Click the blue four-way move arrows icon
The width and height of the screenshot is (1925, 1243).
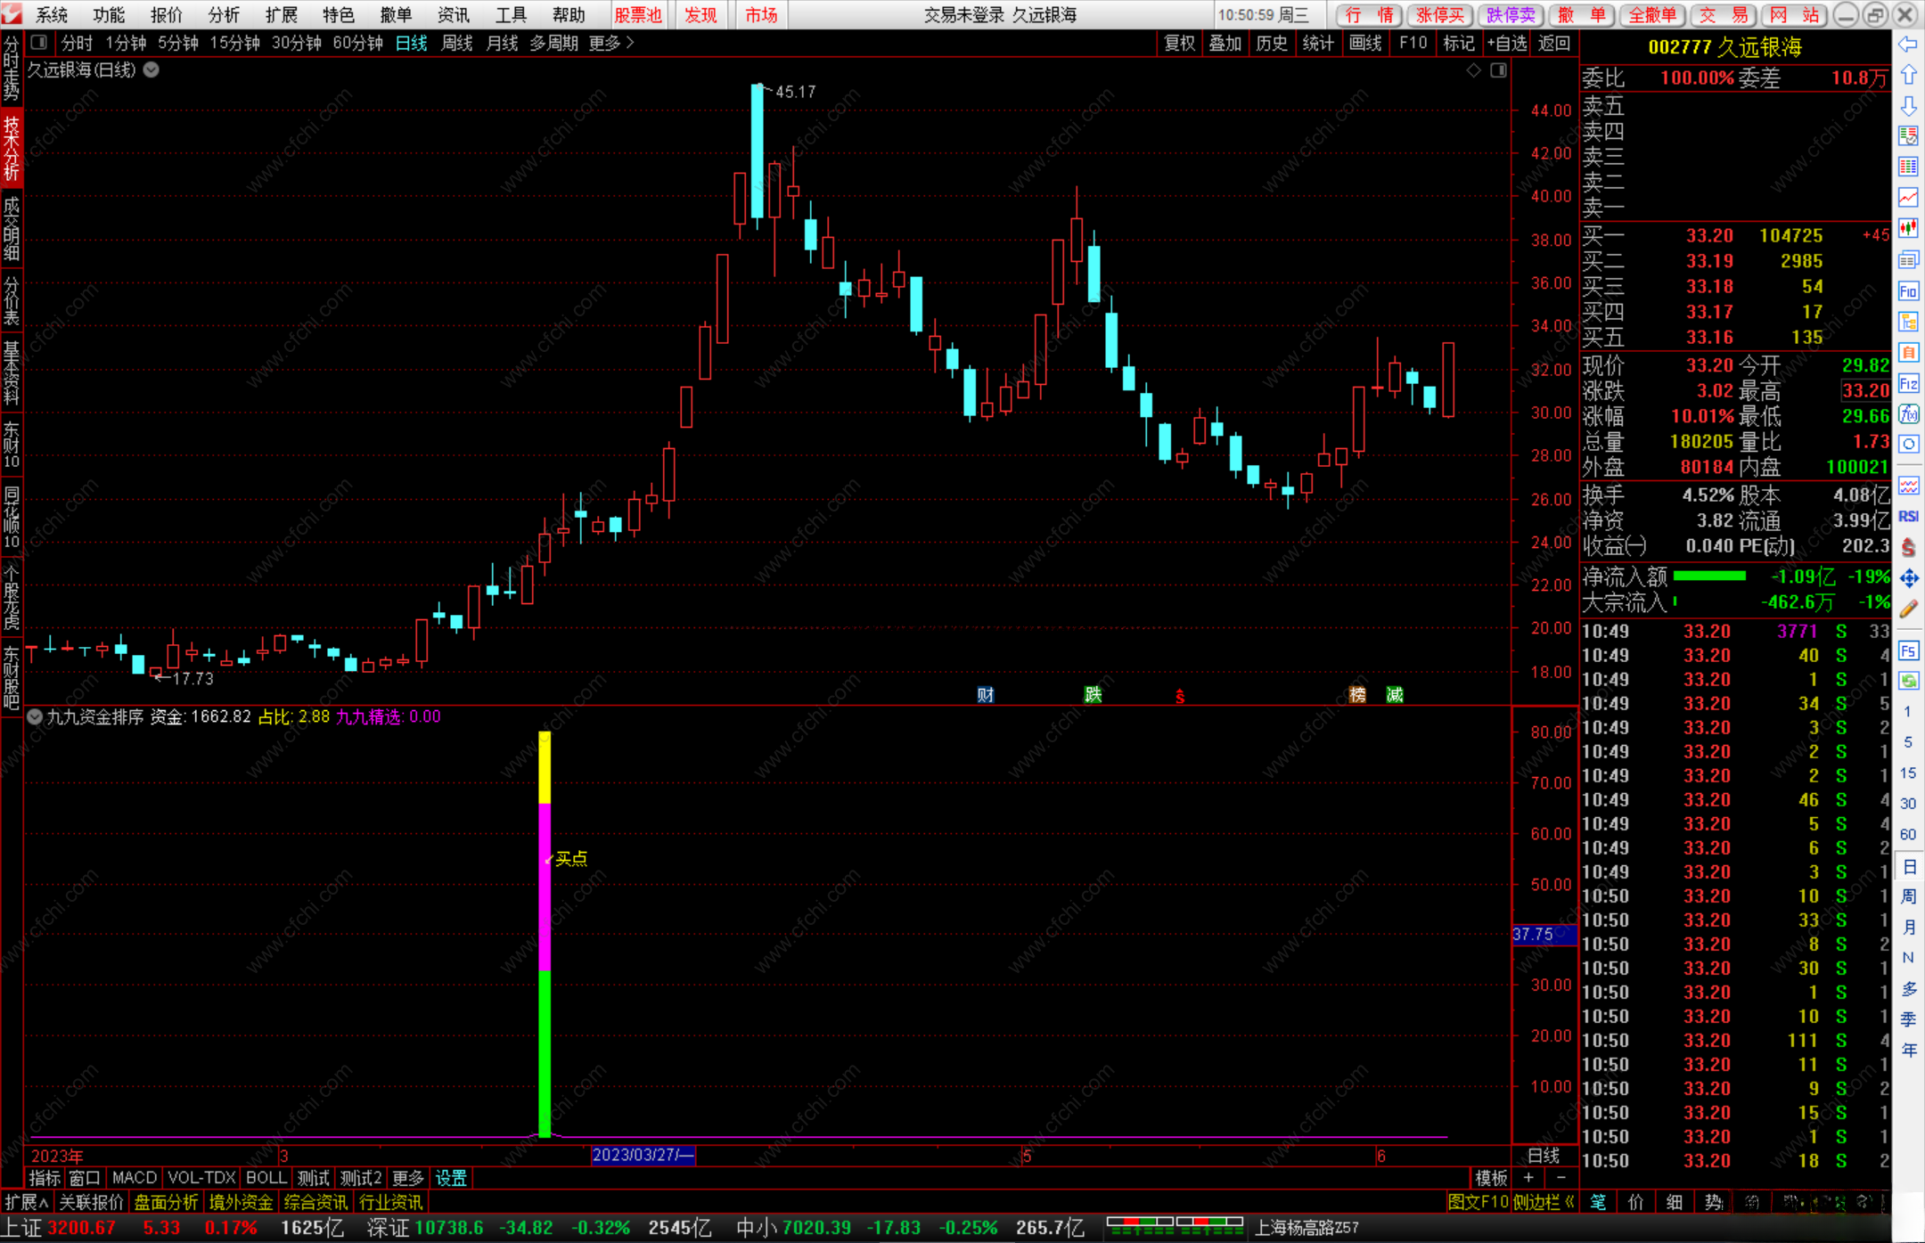coord(1908,579)
